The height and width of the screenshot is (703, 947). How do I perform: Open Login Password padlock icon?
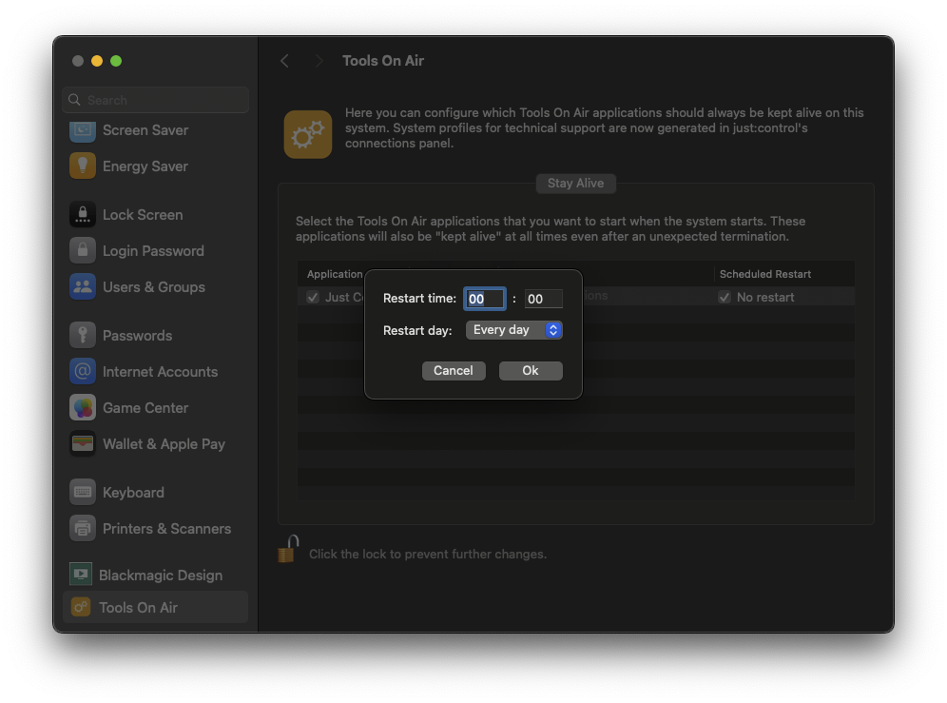pyautogui.click(x=83, y=251)
